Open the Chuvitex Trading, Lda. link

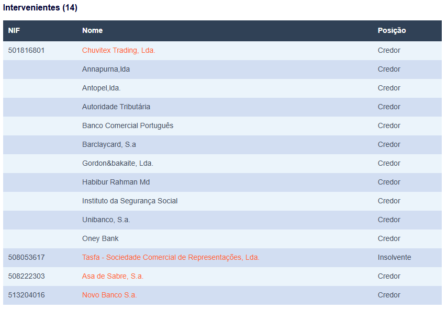(x=119, y=50)
